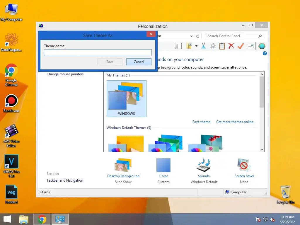Click the Personalization window title icon
Image resolution: width=300 pixels, height=225 pixels.
pos(41,26)
